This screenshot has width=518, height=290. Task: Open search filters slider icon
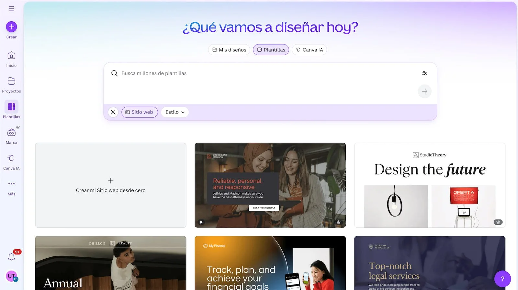click(424, 73)
